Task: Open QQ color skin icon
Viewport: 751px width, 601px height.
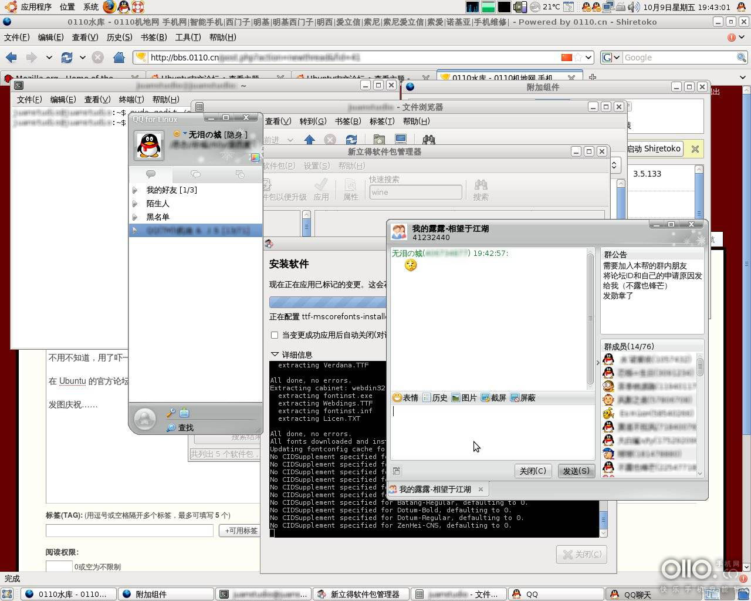Action: point(255,157)
